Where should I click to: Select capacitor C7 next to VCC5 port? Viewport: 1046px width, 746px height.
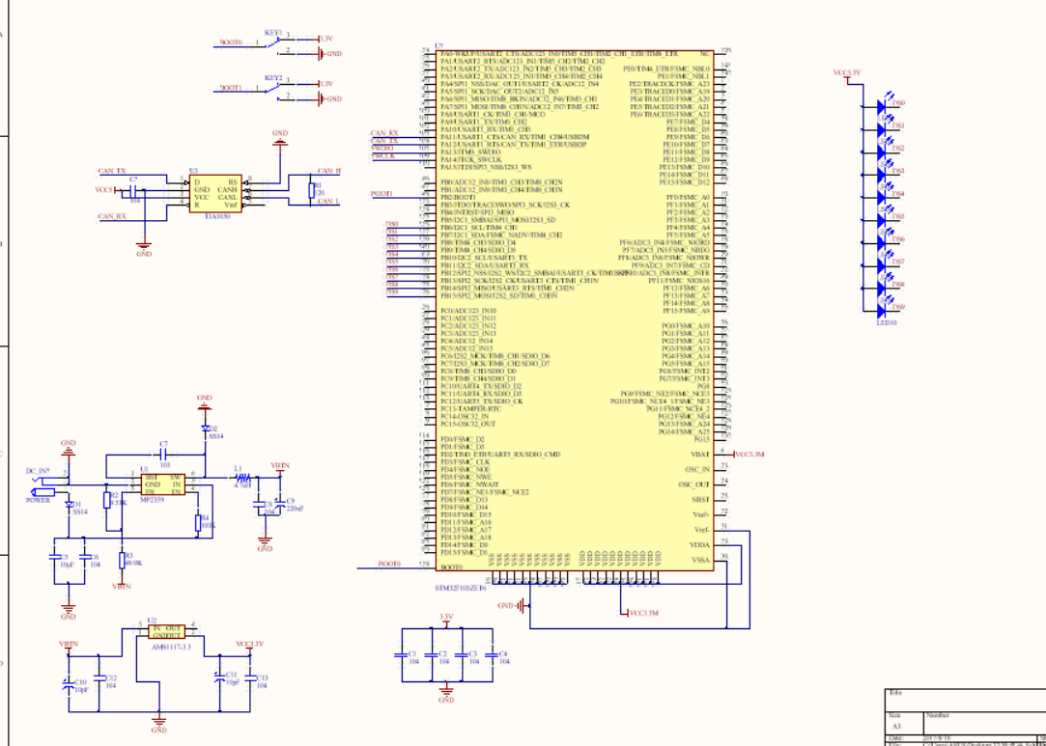(134, 191)
